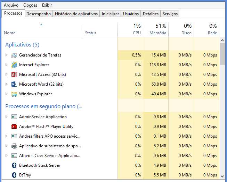
Task: Sort processes by Rede column
Action: tap(206, 29)
